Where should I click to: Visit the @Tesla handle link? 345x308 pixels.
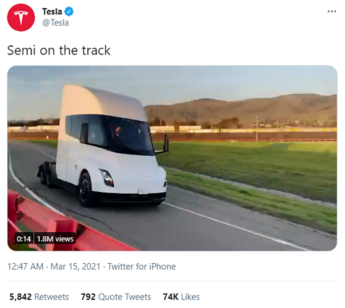click(55, 22)
